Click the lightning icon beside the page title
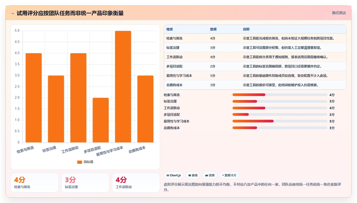This screenshot has width=357, height=203. pos(13,13)
